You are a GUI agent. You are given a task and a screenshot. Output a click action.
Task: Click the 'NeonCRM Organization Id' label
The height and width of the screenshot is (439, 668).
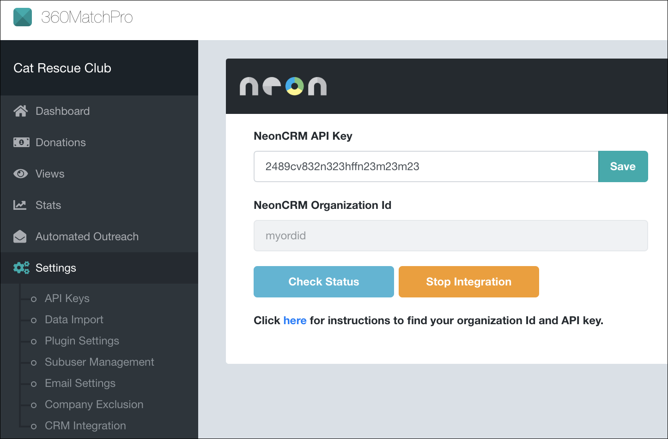pos(322,205)
